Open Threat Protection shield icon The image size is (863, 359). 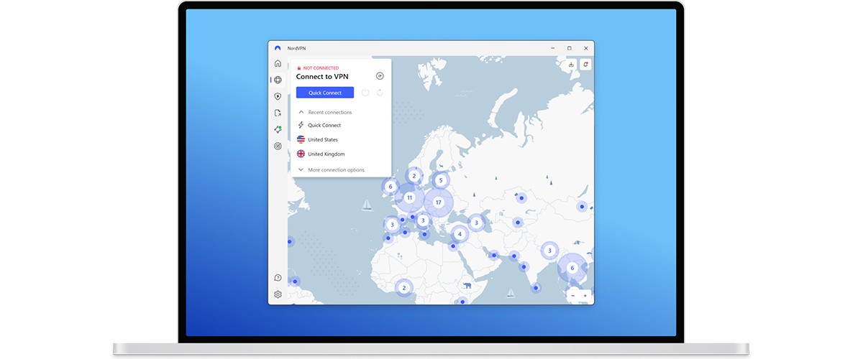click(x=278, y=96)
